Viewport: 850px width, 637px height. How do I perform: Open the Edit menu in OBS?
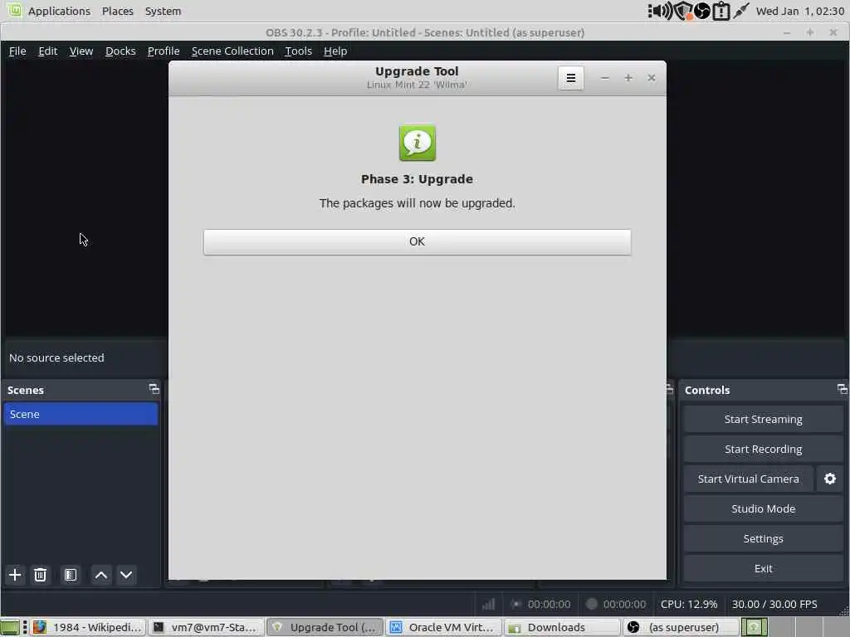[47, 51]
